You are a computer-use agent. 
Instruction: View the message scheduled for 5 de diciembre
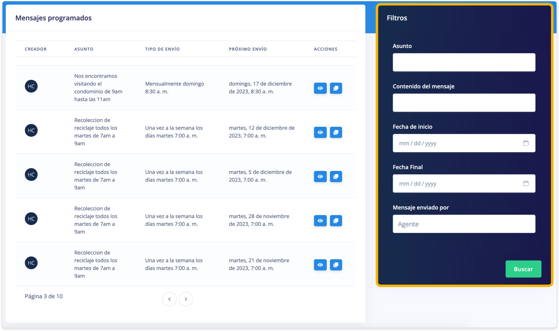320,176
